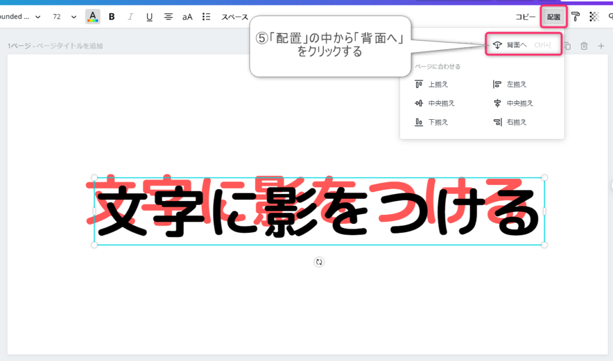Viewport: 613px width, 361px height.
Task: Toggle uppercase with the aA icon
Action: coord(187,17)
